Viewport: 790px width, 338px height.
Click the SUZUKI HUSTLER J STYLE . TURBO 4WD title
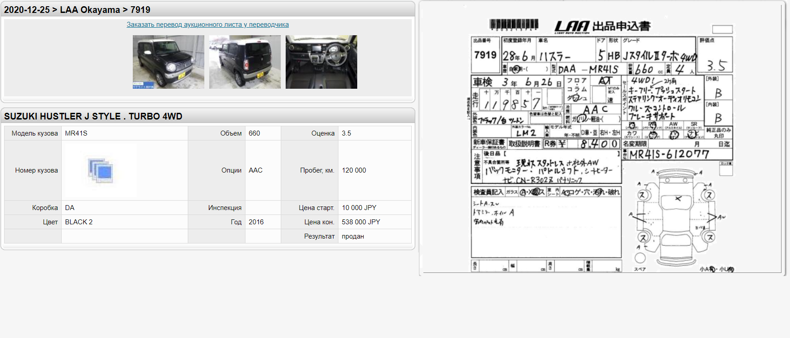tap(93, 116)
